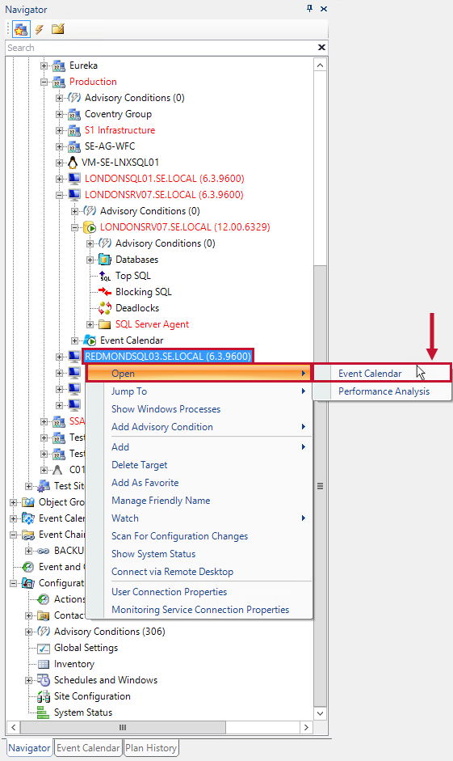Expand the Databases node

click(90, 260)
